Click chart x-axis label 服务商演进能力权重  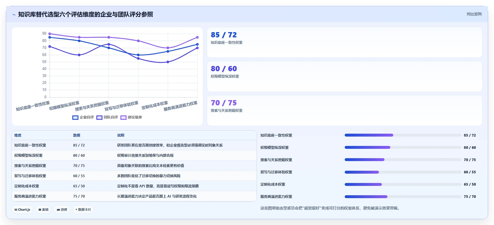click(x=180, y=106)
